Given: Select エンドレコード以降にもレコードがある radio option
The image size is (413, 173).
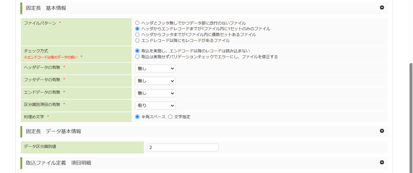Looking at the screenshot, I should 138,41.
